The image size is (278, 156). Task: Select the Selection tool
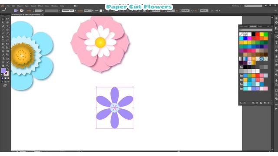[3, 19]
